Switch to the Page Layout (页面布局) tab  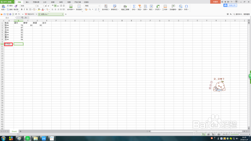[x=36, y=2]
